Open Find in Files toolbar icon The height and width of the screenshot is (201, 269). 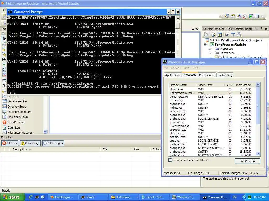tap(227, 16)
